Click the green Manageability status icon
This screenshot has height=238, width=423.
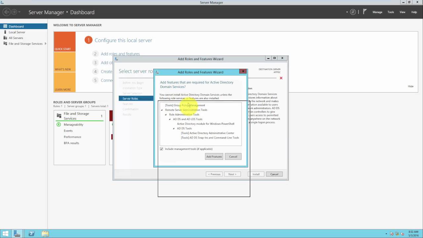click(x=58, y=125)
